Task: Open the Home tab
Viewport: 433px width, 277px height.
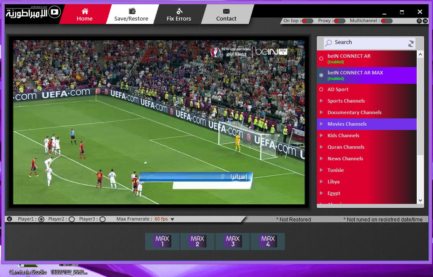Action: pos(84,15)
